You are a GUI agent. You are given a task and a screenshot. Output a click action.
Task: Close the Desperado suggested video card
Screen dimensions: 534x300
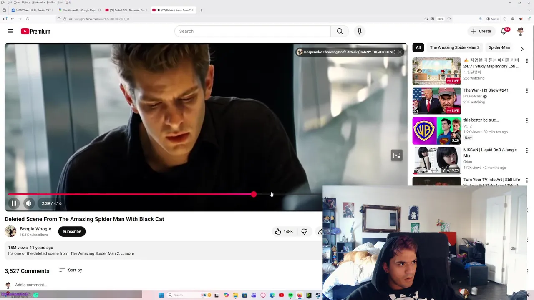click(400, 52)
